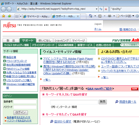Click the ログイン button
This screenshot has height=125, width=139.
tap(21, 113)
